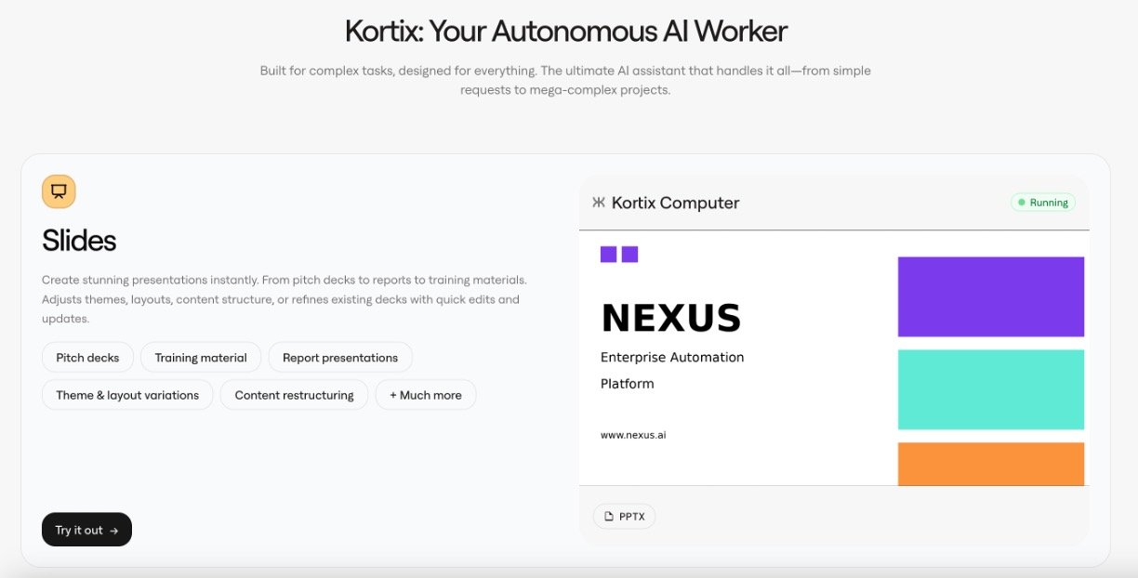This screenshot has width=1138, height=578.
Task: Click the Kortix logo beside Kortix Computer
Action: click(599, 203)
